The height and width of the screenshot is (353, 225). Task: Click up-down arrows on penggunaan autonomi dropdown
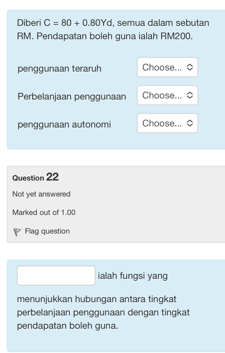tap(190, 123)
